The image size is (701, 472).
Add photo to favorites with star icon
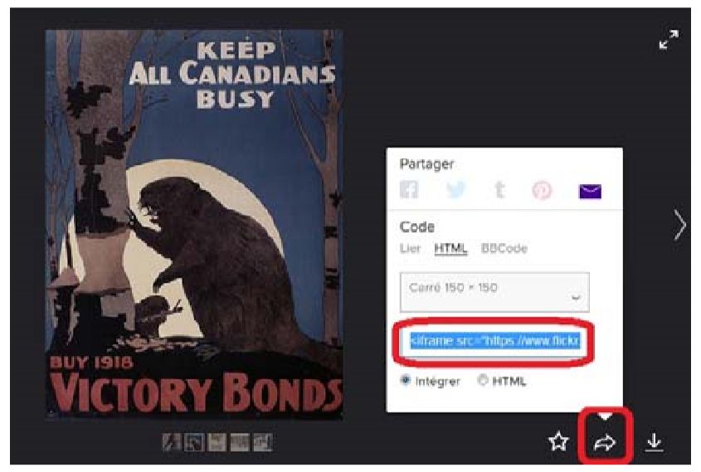[558, 441]
